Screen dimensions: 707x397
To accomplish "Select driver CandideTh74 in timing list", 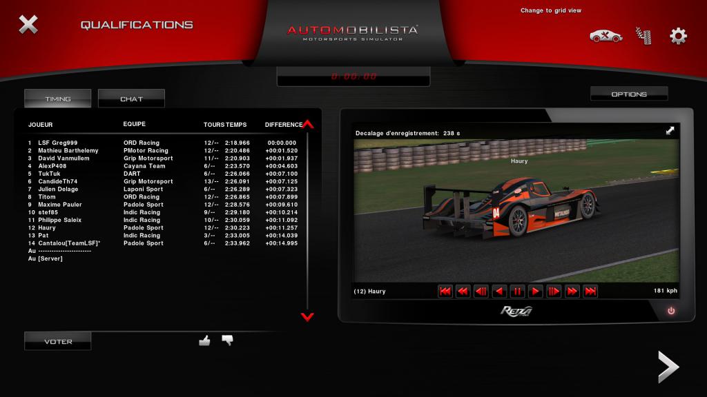I will (58, 181).
